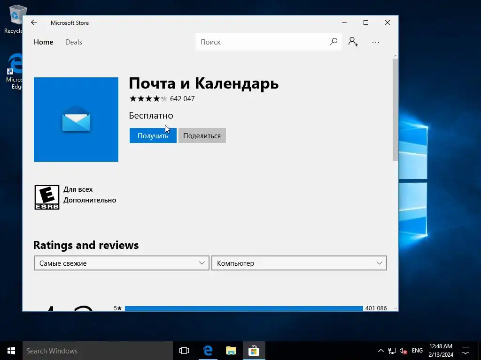The height and width of the screenshot is (360, 481).
Task: Click the Дополнительно rating link
Action: click(90, 200)
